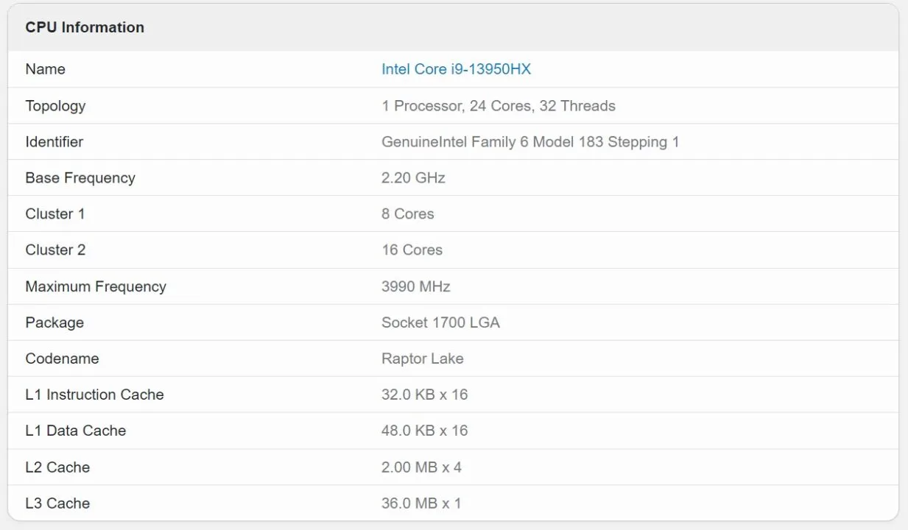Click the Base Frequency label
Viewport: 908px width, 530px height.
(80, 177)
